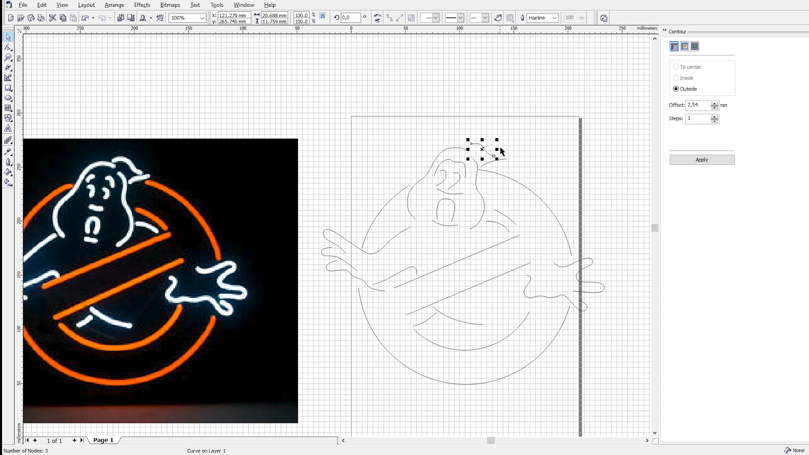809x455 pixels.
Task: Select the Freehand drawing tool
Action: coord(8,67)
